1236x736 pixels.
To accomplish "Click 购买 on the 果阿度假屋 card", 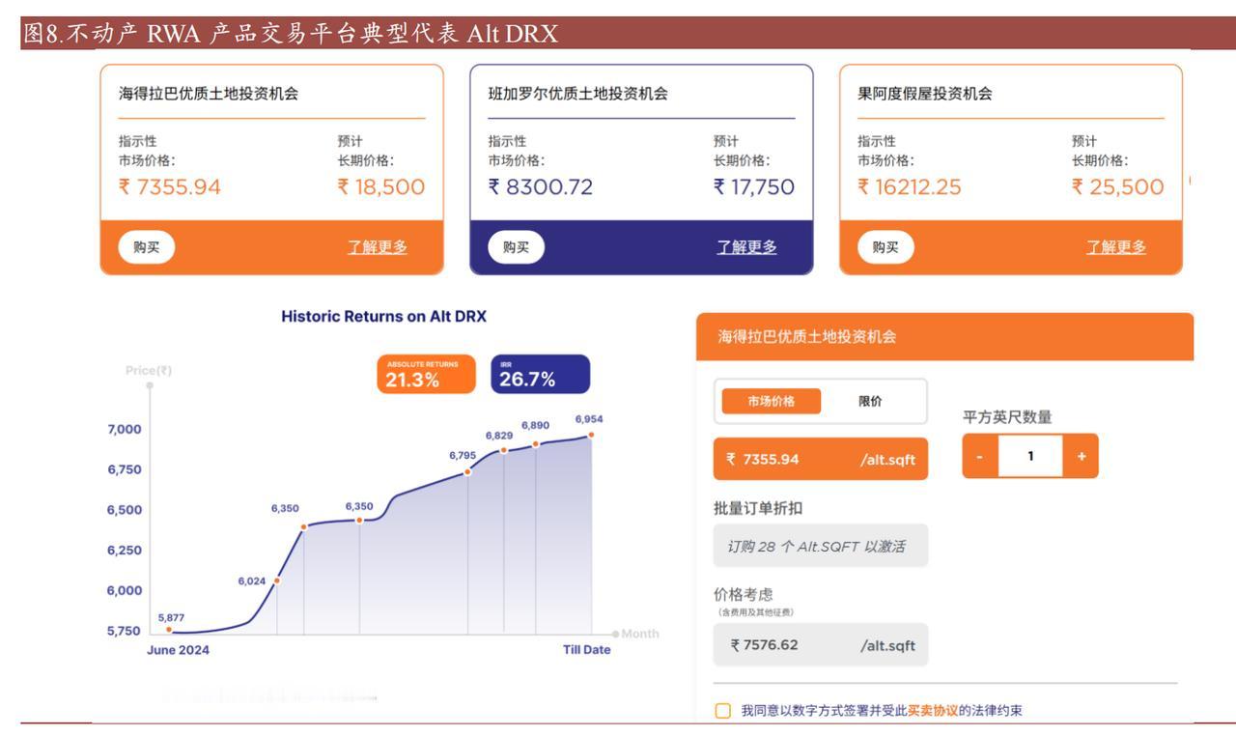I will 886,247.
